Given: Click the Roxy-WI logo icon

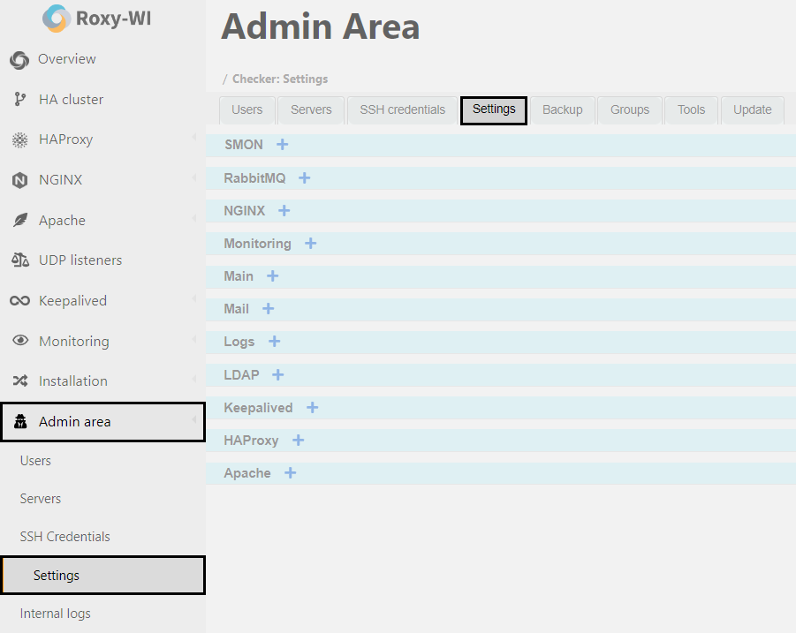Looking at the screenshot, I should pos(56,19).
